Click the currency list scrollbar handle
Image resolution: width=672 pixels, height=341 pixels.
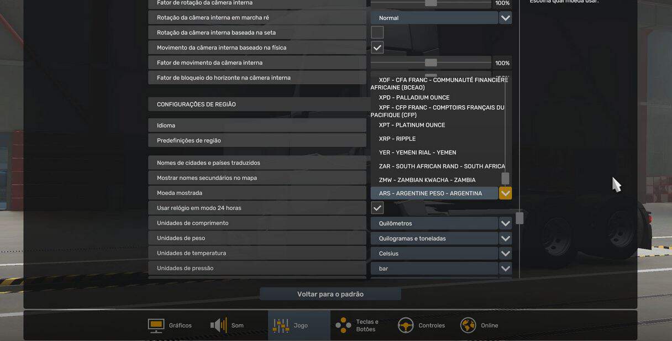pos(505,179)
